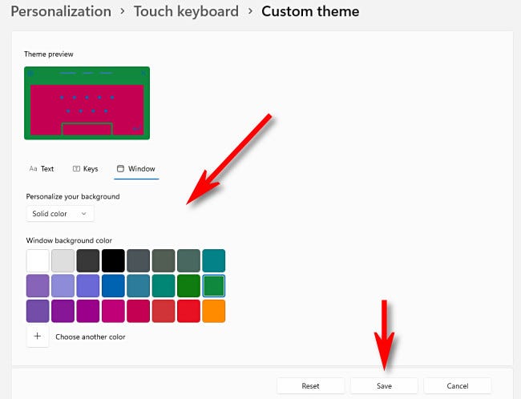Image resolution: width=521 pixels, height=399 pixels.
Task: Select the teal swatch in first row
Action: [213, 261]
